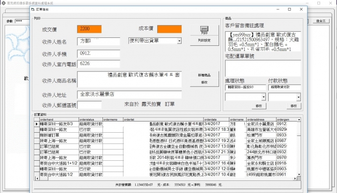Click the 客戶留言備註處理 text box
Image resolution: width=337 pixels, height=193 pixels.
tap(263, 42)
